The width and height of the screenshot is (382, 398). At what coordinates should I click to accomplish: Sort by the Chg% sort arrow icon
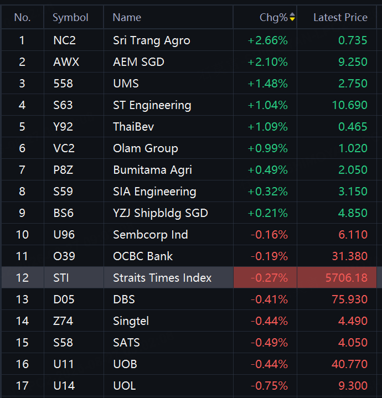pos(292,17)
